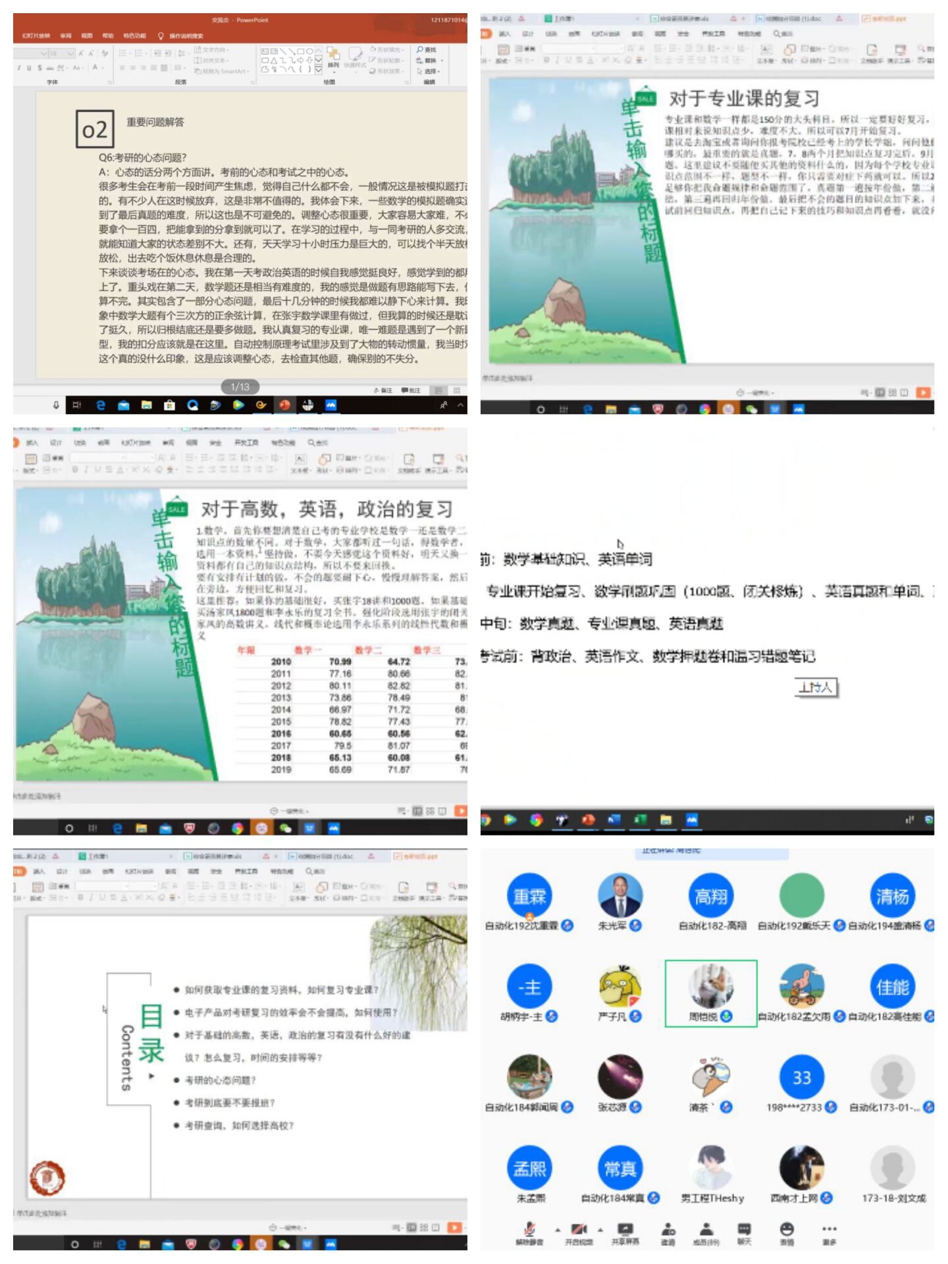Expand camera options arrow beside video
The width and height of the screenshot is (948, 1264).
(x=600, y=1228)
